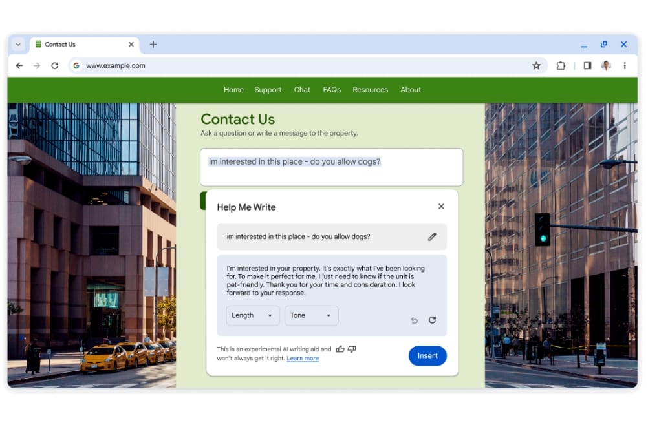The height and width of the screenshot is (427, 648).
Task: Bookmark page with the star icon
Action: click(x=536, y=66)
